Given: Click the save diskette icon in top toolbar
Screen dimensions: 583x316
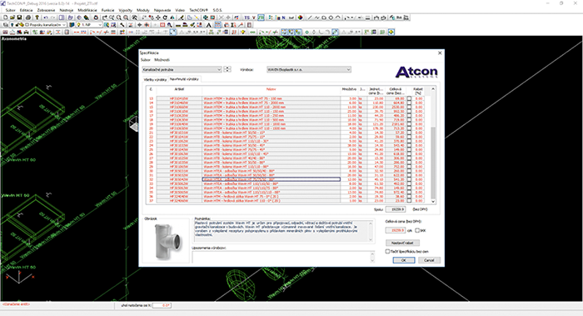Looking at the screenshot, I should [x=19, y=18].
